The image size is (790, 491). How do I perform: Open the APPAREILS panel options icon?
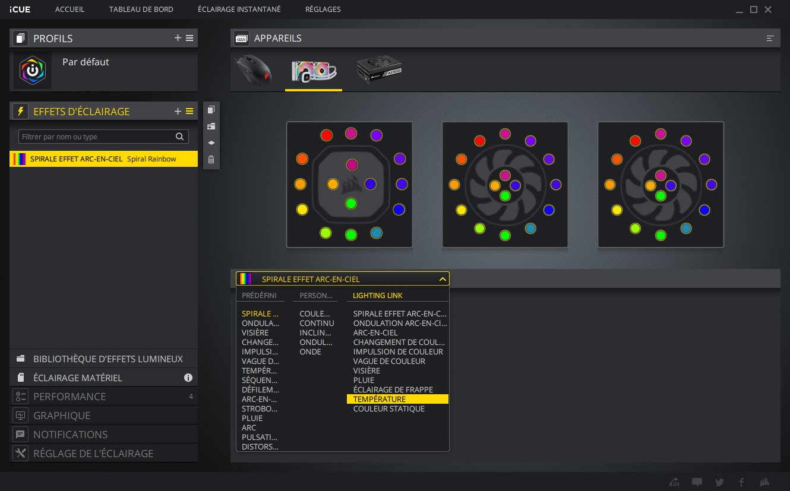[770, 38]
